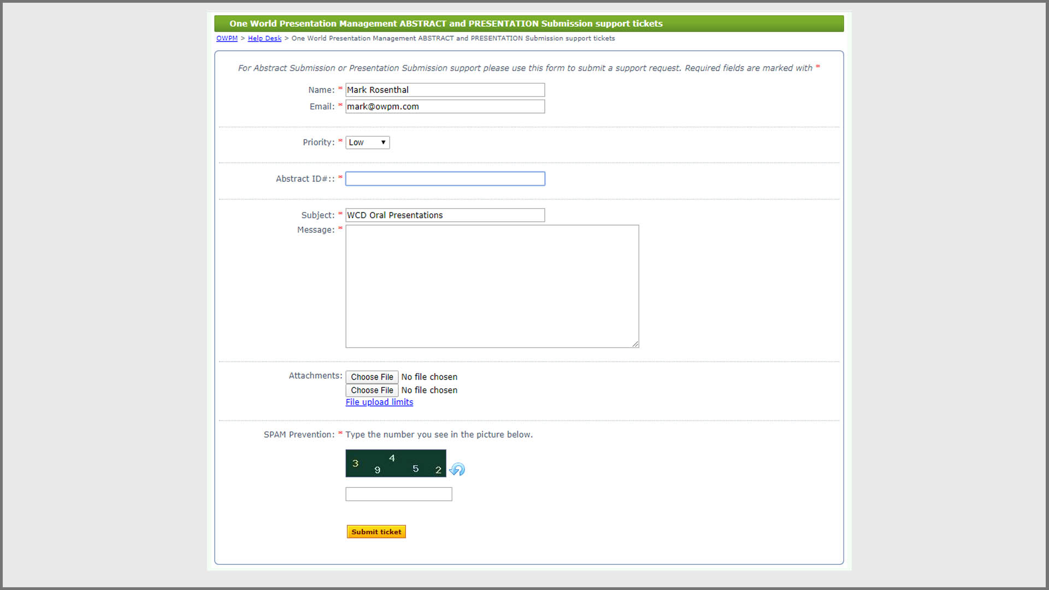Focus the Email input field
This screenshot has width=1049, height=590.
[445, 107]
